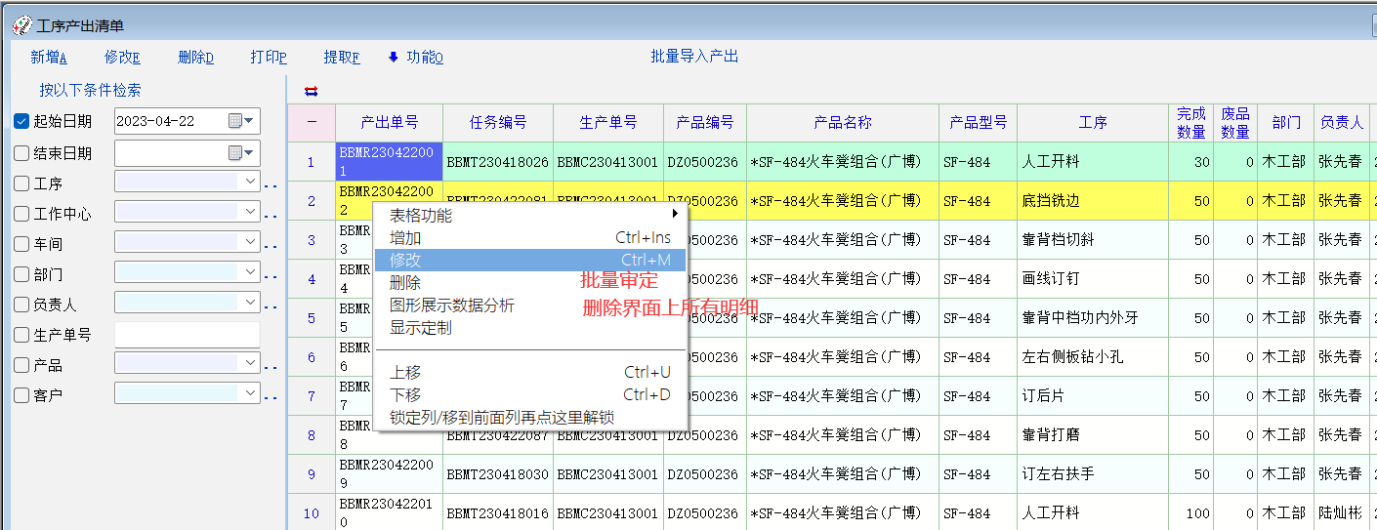This screenshot has width=1377, height=530.
Task: Tick the 生产单号 filter checkbox
Action: coord(21,335)
